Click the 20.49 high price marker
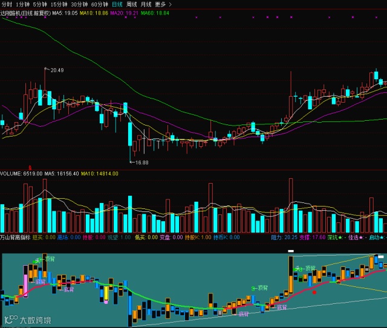The height and width of the screenshot is (328, 387). [57, 70]
